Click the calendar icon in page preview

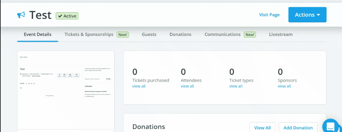(x=21, y=74)
